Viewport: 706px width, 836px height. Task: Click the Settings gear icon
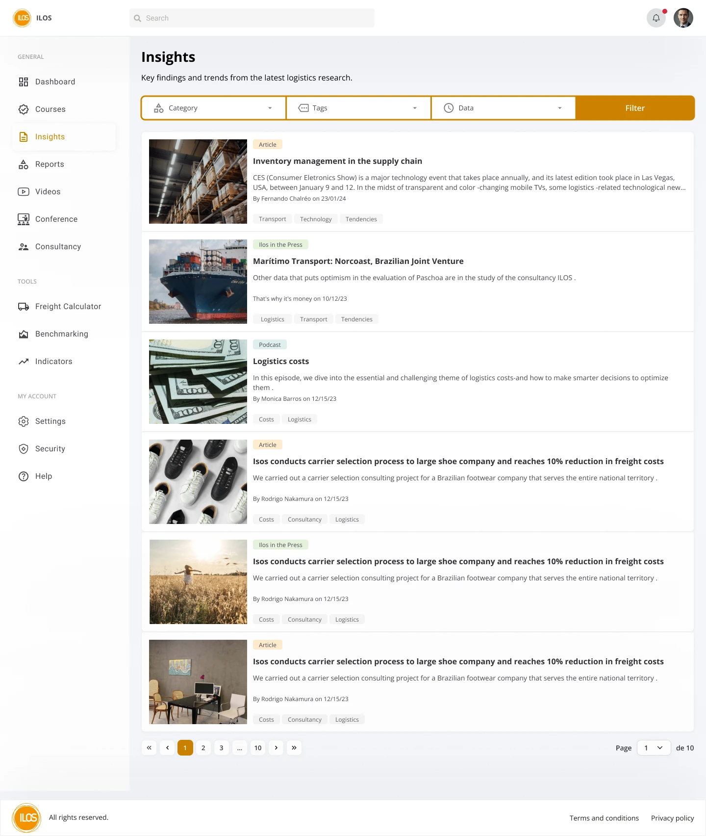point(24,421)
